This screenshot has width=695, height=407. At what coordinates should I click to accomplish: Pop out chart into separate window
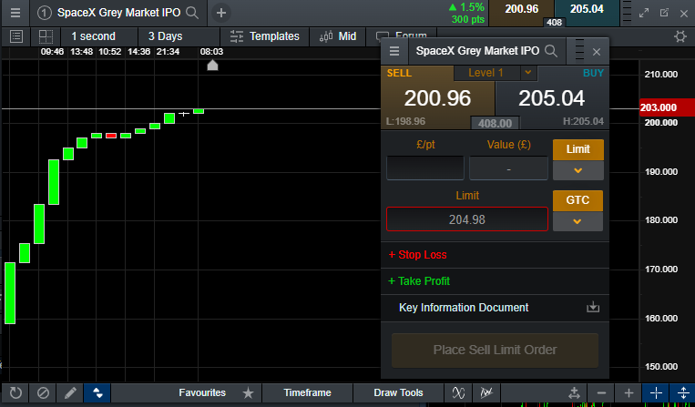(x=664, y=13)
